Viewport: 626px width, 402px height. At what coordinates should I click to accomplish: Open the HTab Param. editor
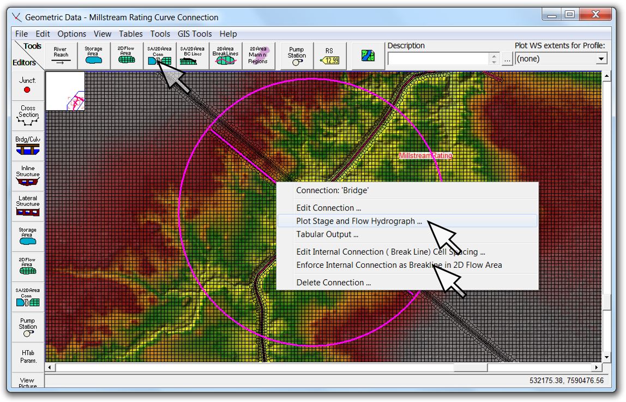coord(28,357)
